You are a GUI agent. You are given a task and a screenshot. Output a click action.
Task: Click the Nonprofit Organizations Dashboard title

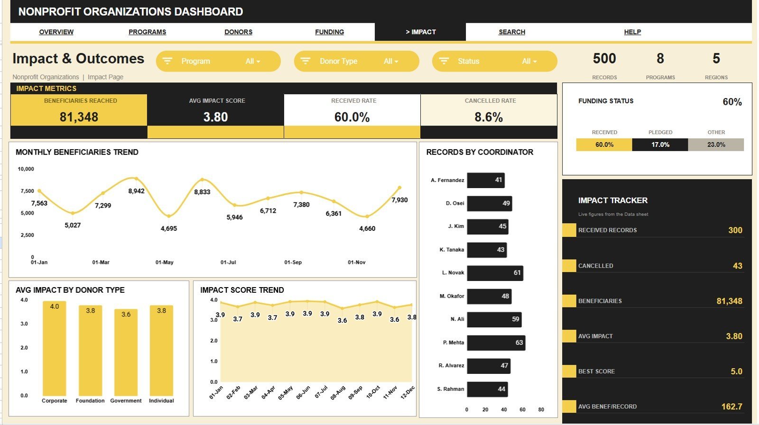pos(130,12)
